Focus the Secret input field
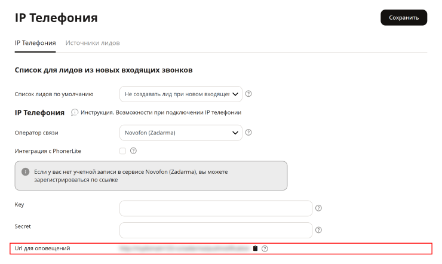Image resolution: width=442 pixels, height=264 pixels. click(x=216, y=230)
